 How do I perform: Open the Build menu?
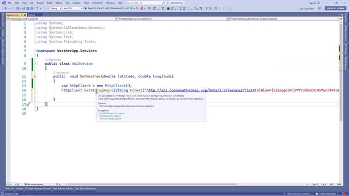[50, 3]
